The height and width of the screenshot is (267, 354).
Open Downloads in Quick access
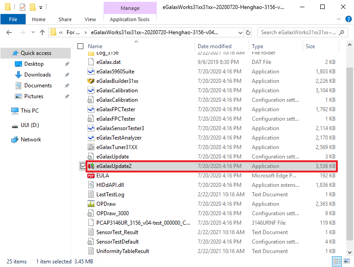click(37, 75)
